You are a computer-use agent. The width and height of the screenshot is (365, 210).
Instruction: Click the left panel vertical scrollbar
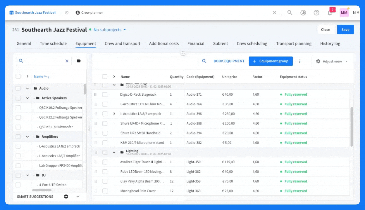(85, 89)
